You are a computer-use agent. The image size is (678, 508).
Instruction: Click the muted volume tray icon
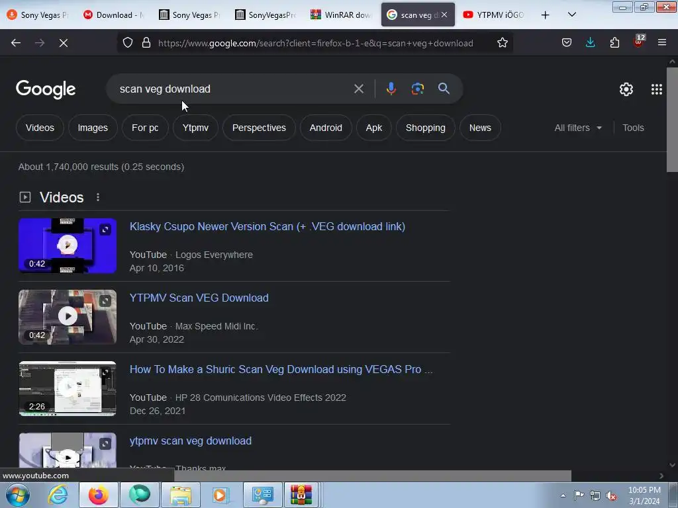[x=611, y=496]
